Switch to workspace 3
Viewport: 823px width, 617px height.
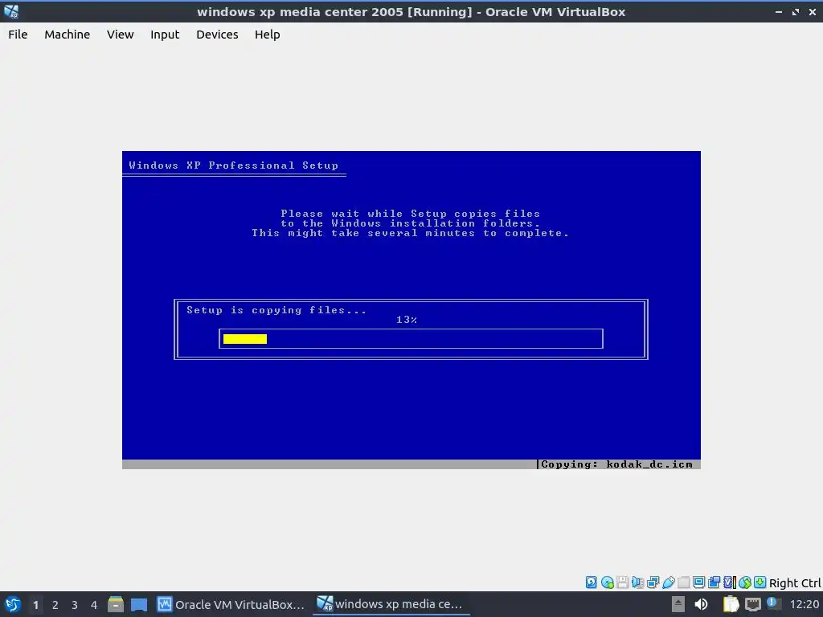[75, 605]
